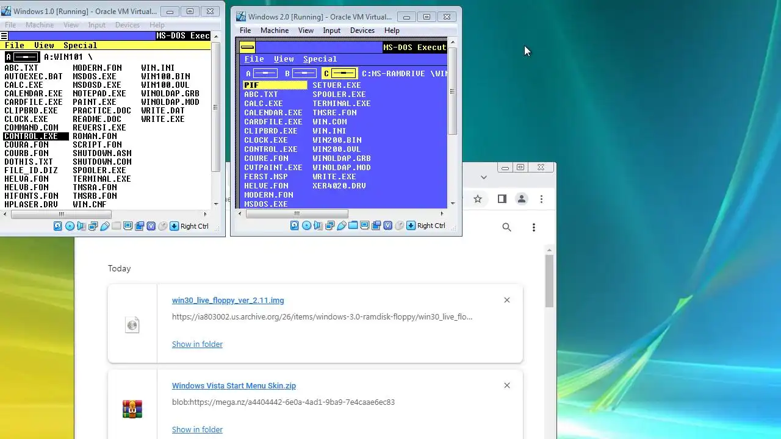
Task: Open Chrome side panel icon
Action: pos(502,199)
